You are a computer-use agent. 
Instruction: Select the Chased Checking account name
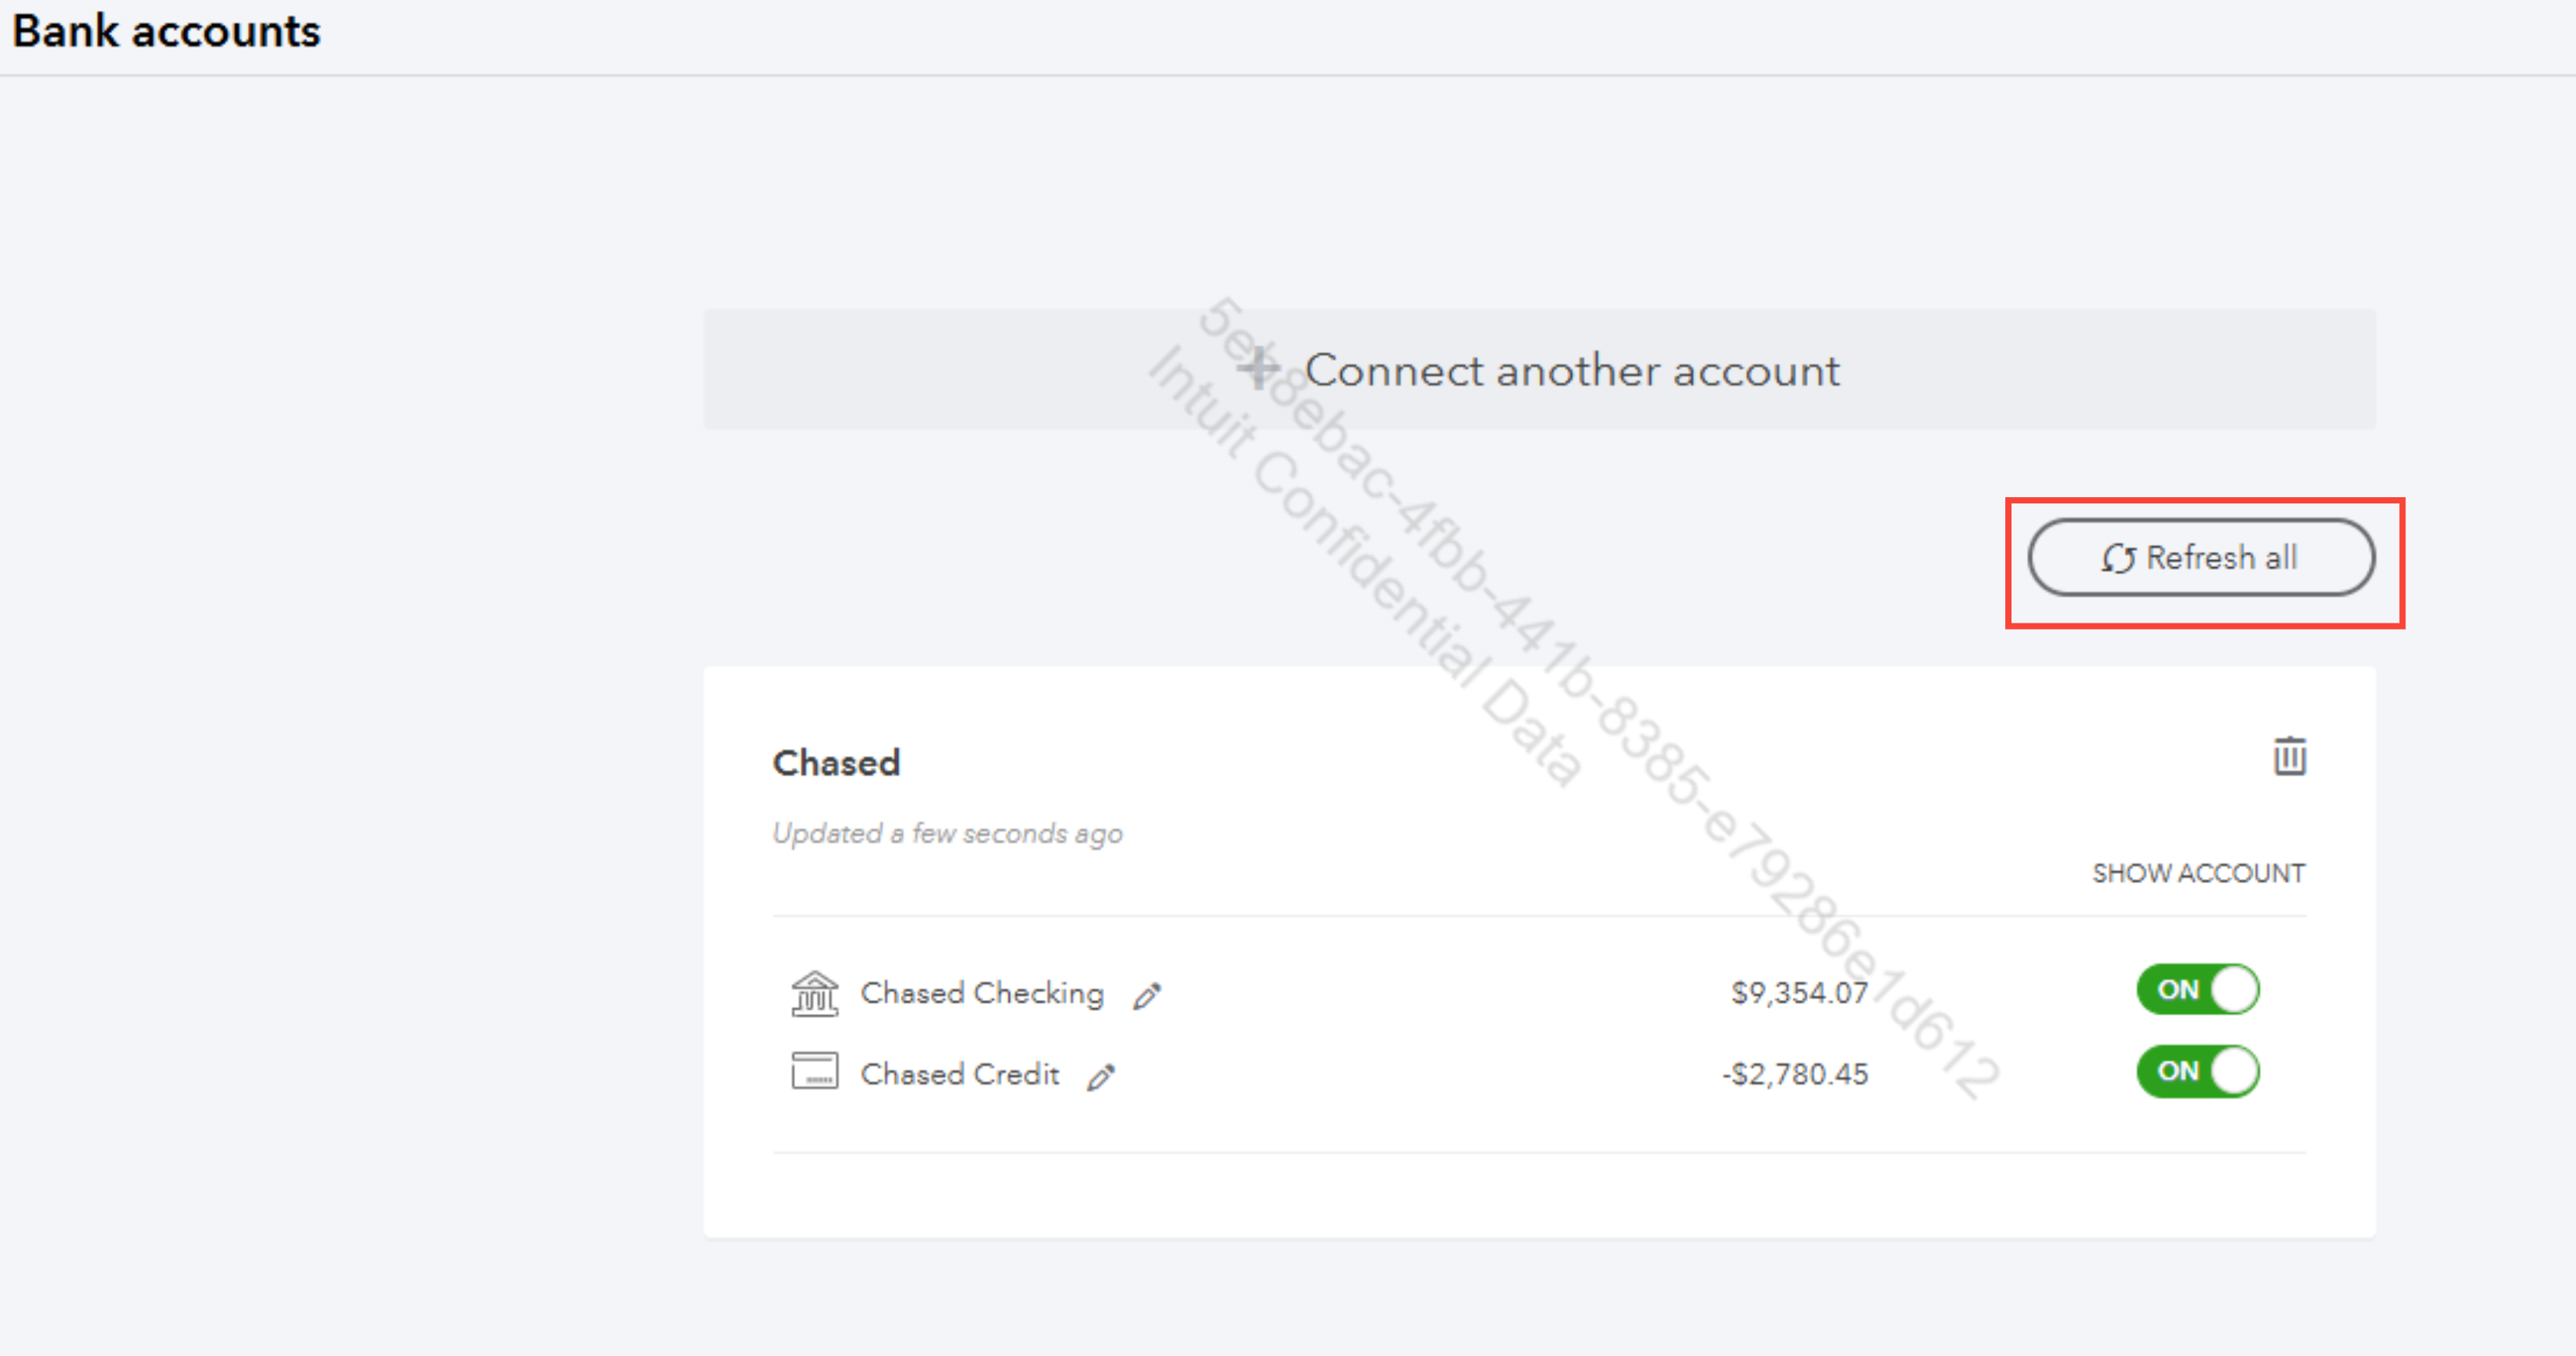(x=982, y=994)
